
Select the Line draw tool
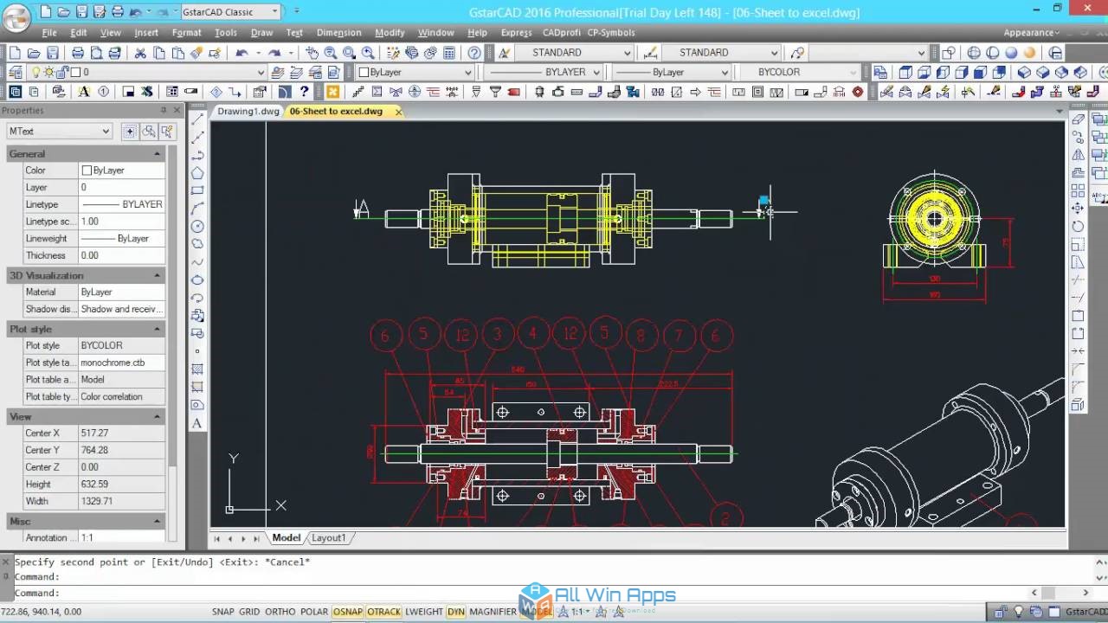tap(197, 119)
